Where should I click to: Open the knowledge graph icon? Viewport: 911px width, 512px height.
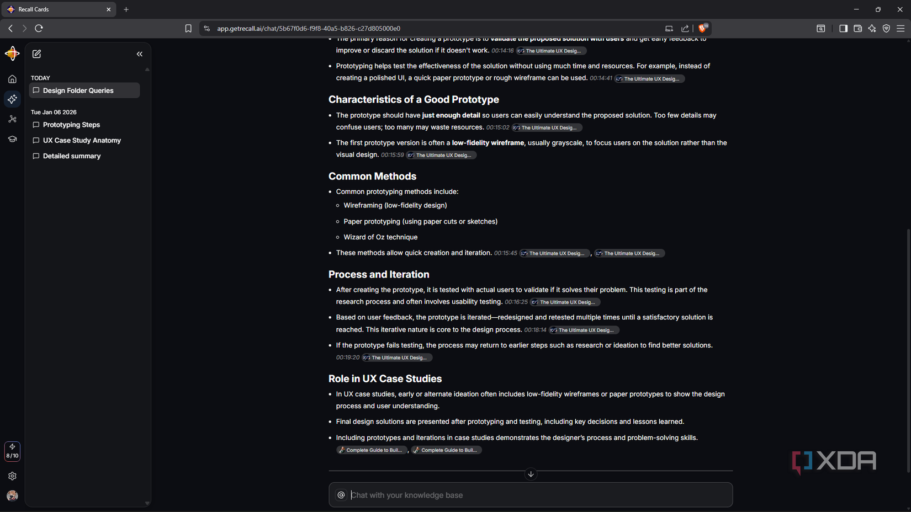point(12,119)
